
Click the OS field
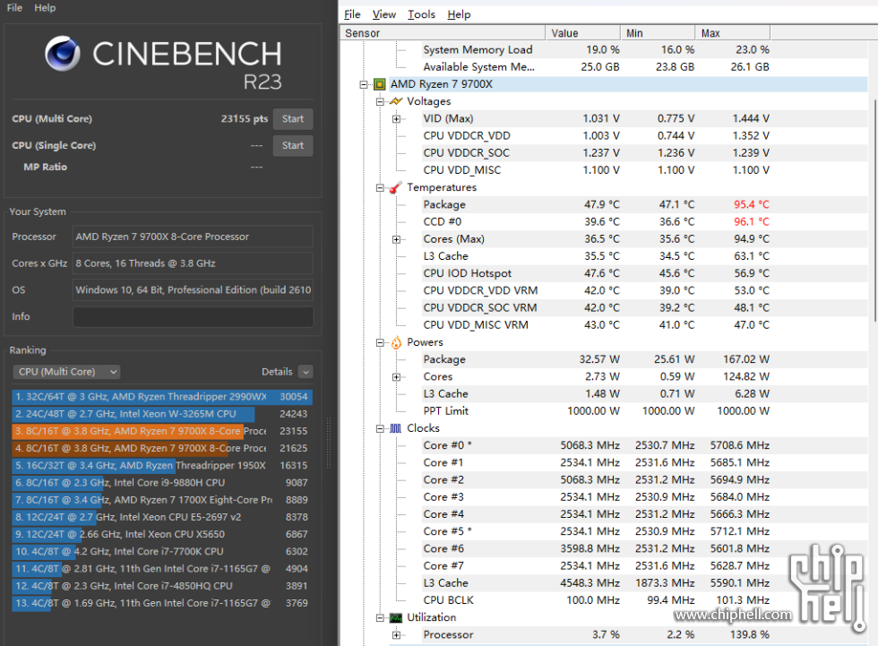(x=193, y=290)
